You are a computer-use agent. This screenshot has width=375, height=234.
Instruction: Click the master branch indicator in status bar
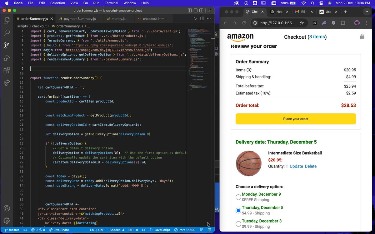coord(12,230)
